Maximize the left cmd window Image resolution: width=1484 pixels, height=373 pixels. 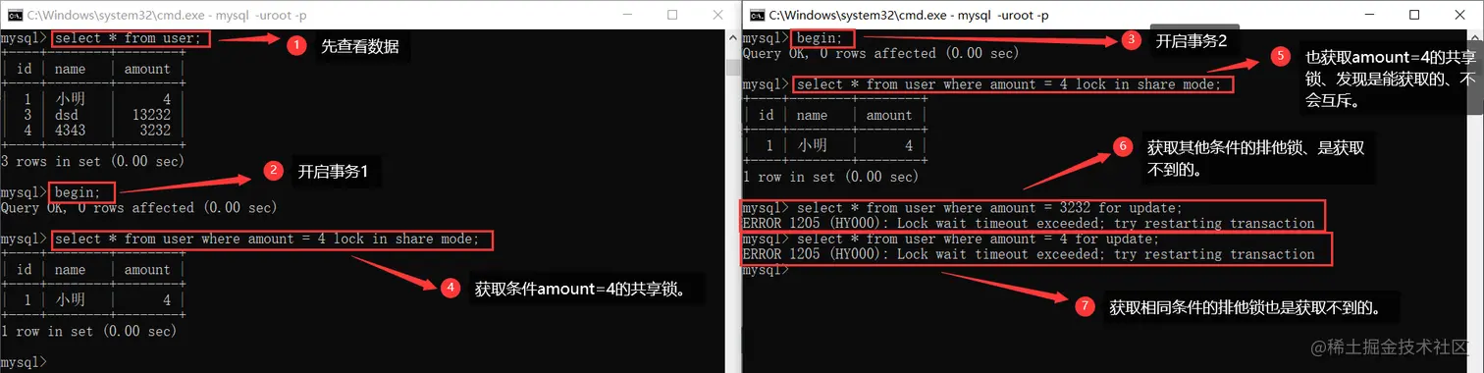(672, 15)
